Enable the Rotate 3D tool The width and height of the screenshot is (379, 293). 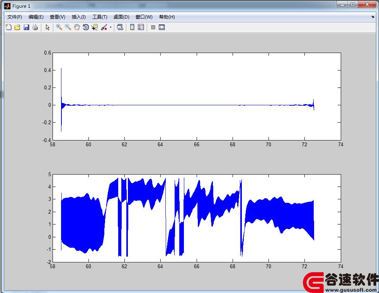point(86,27)
